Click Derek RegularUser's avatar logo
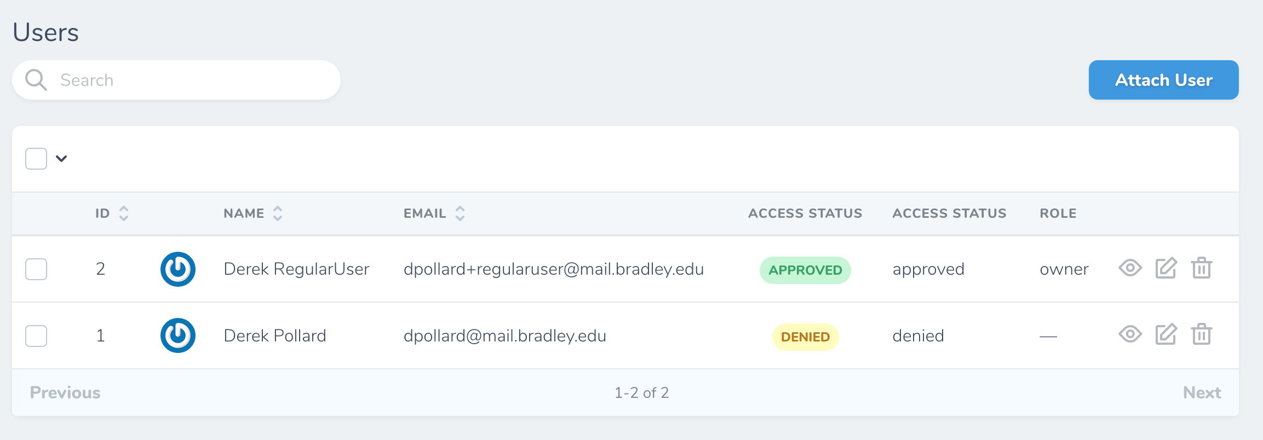This screenshot has height=440, width=1263. 177,269
